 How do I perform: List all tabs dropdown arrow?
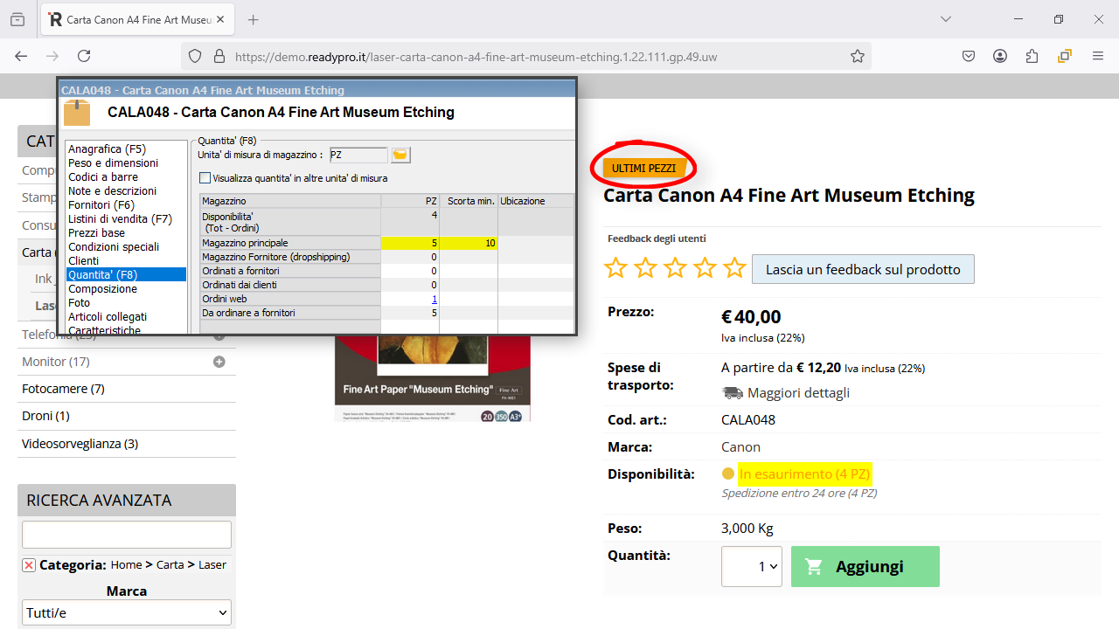(x=946, y=19)
